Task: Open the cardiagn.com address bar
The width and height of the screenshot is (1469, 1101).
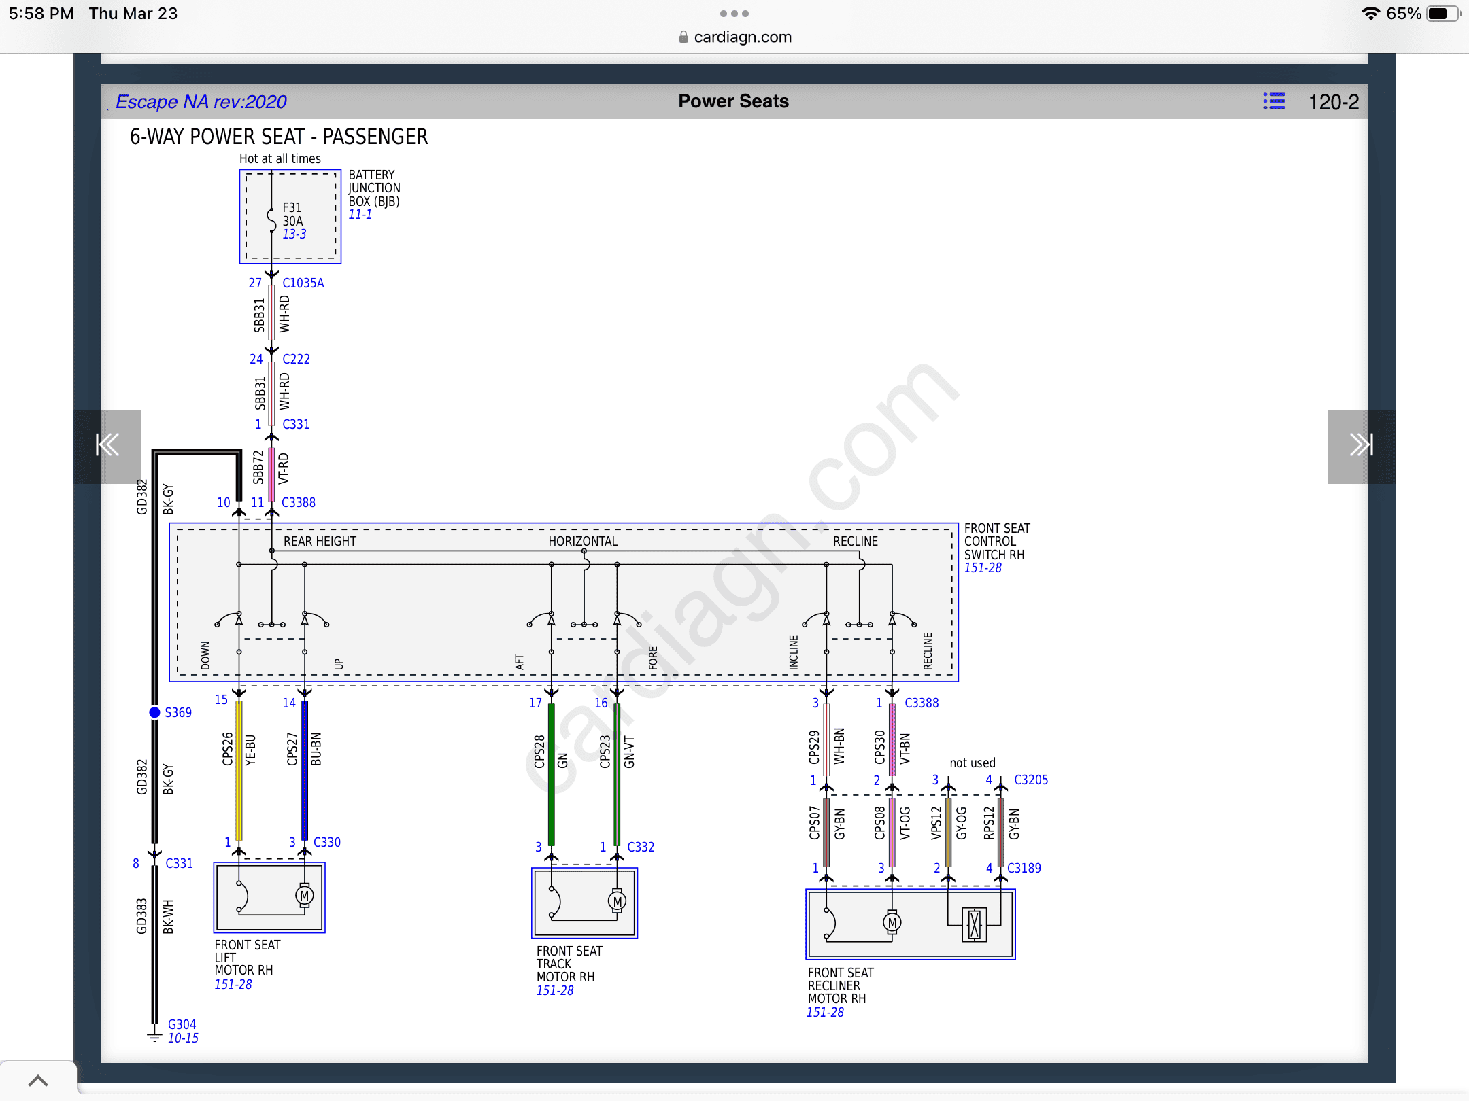Action: click(x=735, y=37)
